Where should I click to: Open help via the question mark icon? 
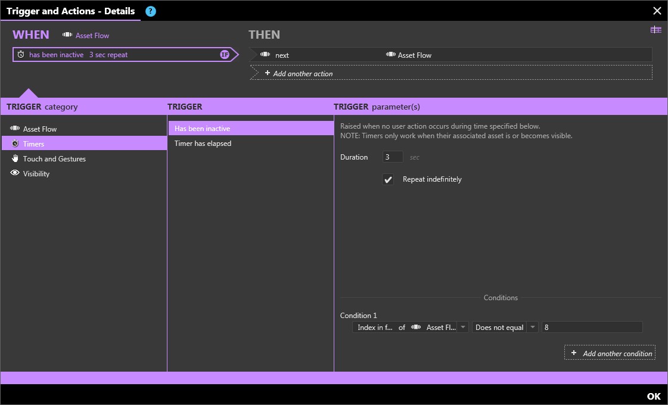[150, 11]
